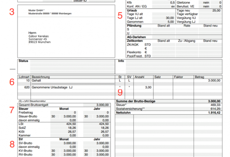Click the footnote "(S) = bAV-Steuerkorrektur"
This screenshot has width=230, height=157.
[32, 101]
